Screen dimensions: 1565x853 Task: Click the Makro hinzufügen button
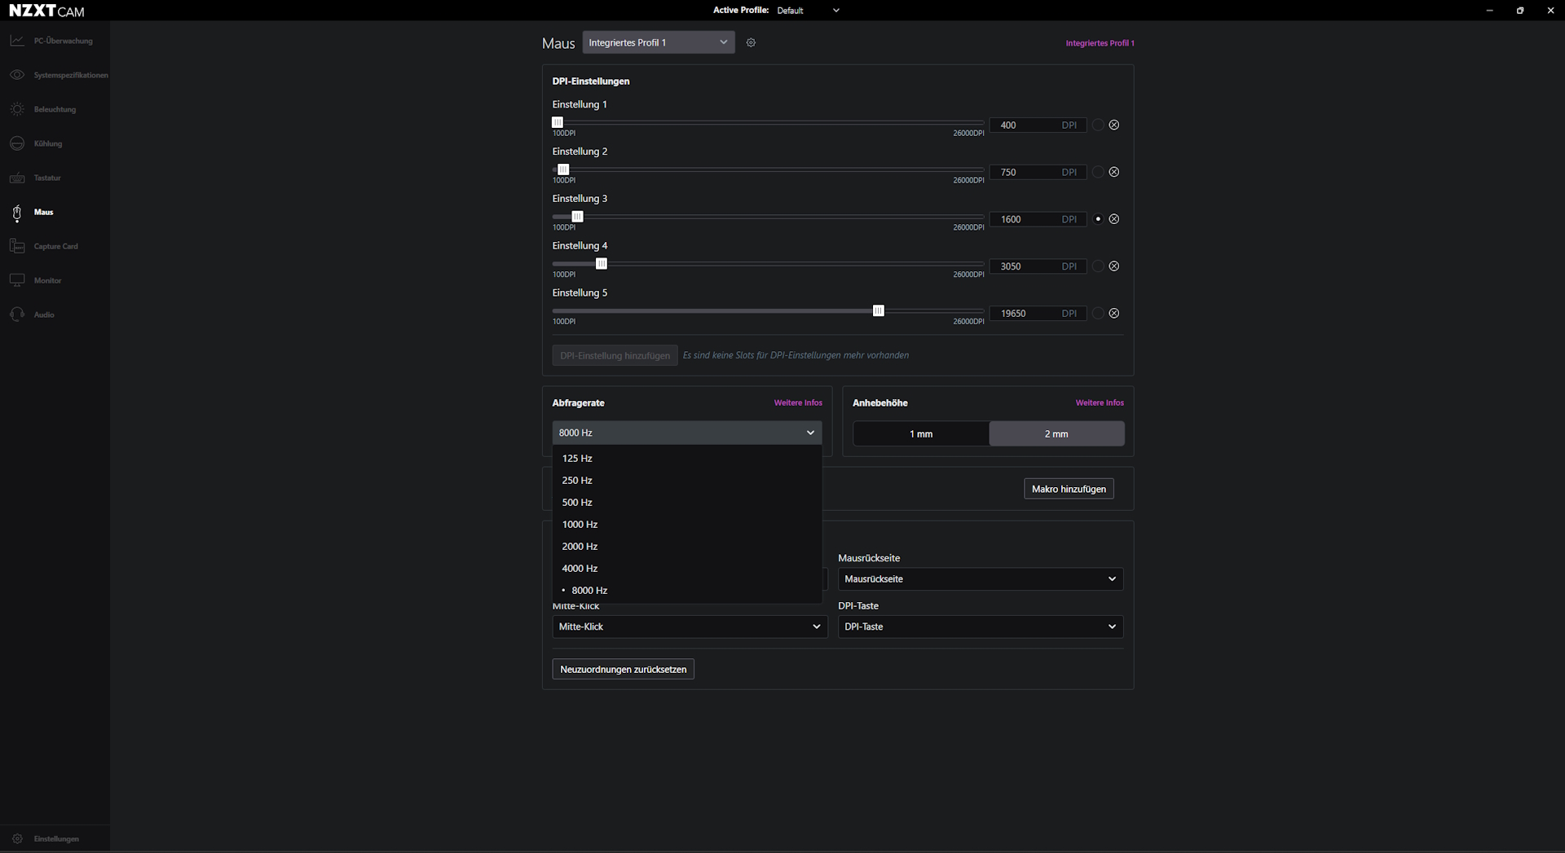pos(1068,490)
